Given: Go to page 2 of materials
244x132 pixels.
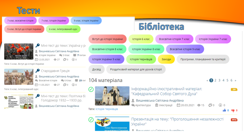Looking at the screenshot, I should (x=215, y=80).
